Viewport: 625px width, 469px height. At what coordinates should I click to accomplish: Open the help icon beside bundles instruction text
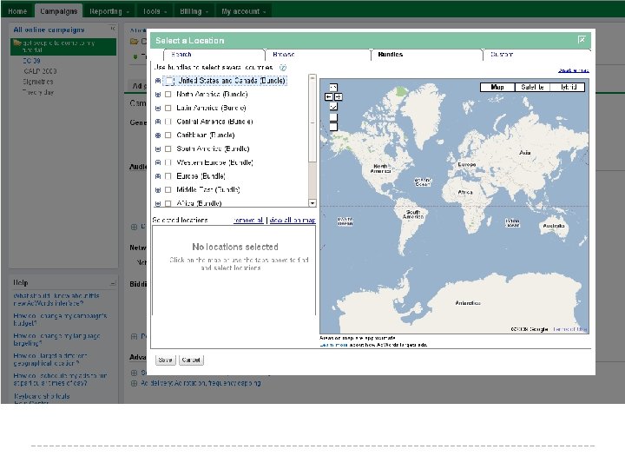pyautogui.click(x=283, y=68)
